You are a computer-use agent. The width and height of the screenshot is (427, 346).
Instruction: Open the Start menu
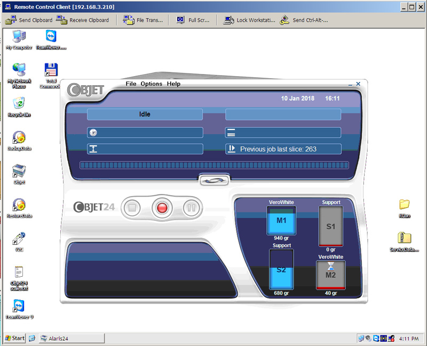click(x=14, y=338)
